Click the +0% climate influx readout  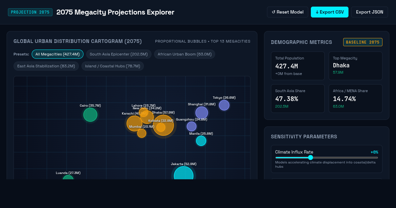click(x=374, y=152)
